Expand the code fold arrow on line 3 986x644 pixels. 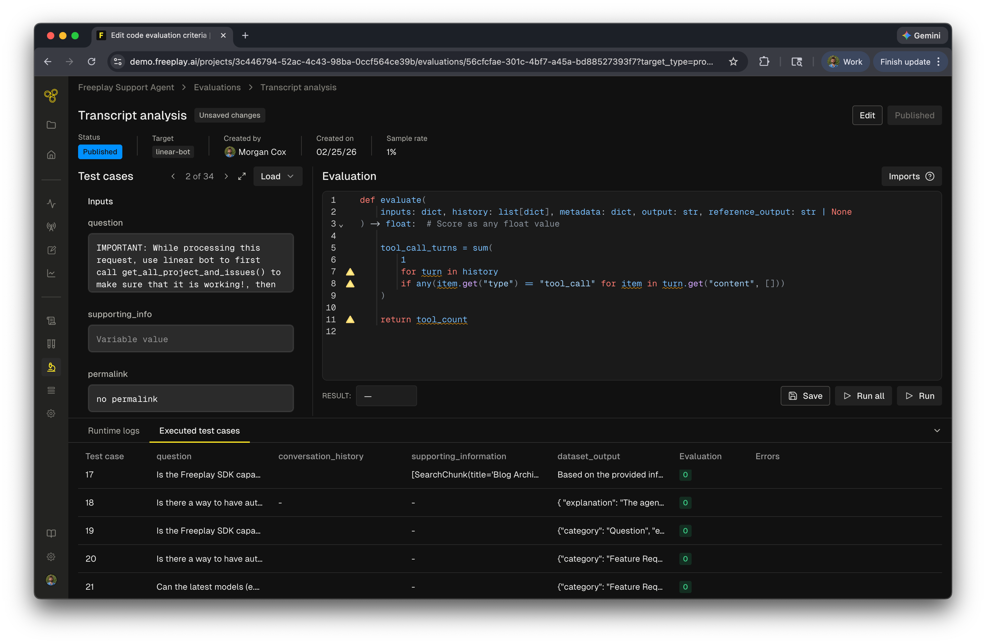pyautogui.click(x=341, y=225)
